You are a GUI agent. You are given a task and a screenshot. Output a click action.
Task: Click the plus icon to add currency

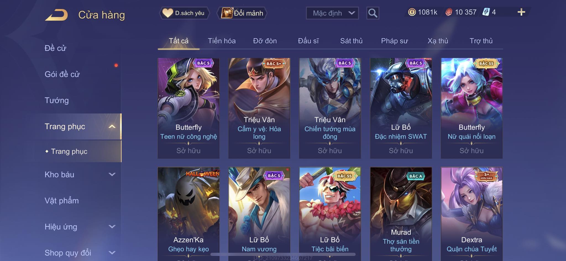coord(521,12)
